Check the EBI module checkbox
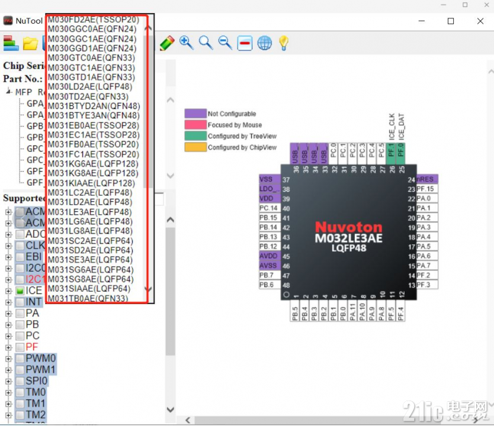 (x=20, y=257)
